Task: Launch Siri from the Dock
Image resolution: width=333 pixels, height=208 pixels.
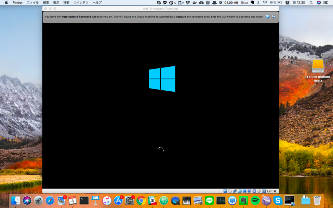Action: coord(27,200)
